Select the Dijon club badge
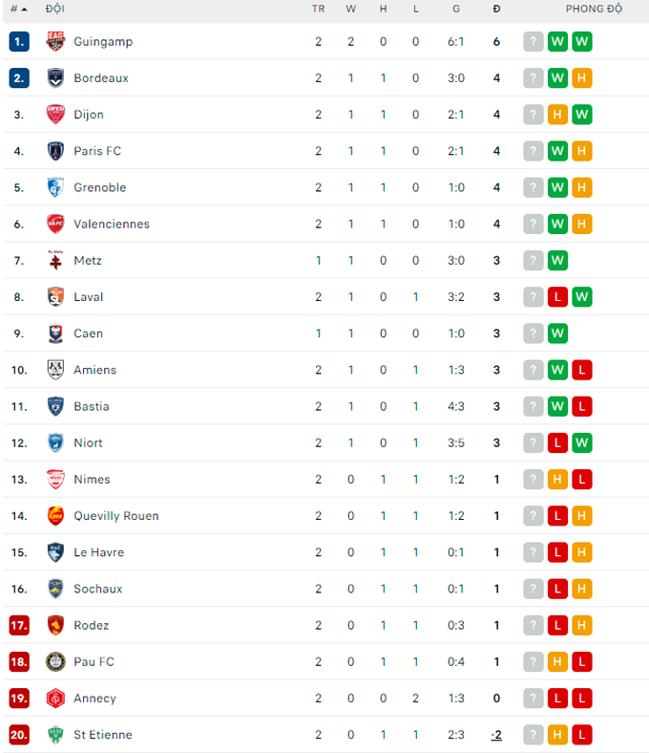Screen dimensions: 649x753 55,115
